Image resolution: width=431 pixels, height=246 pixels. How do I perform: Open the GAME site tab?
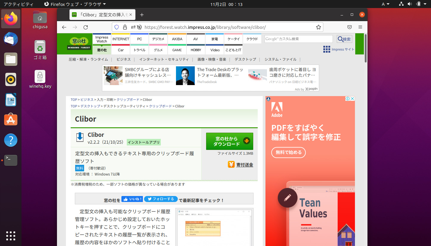point(177,49)
